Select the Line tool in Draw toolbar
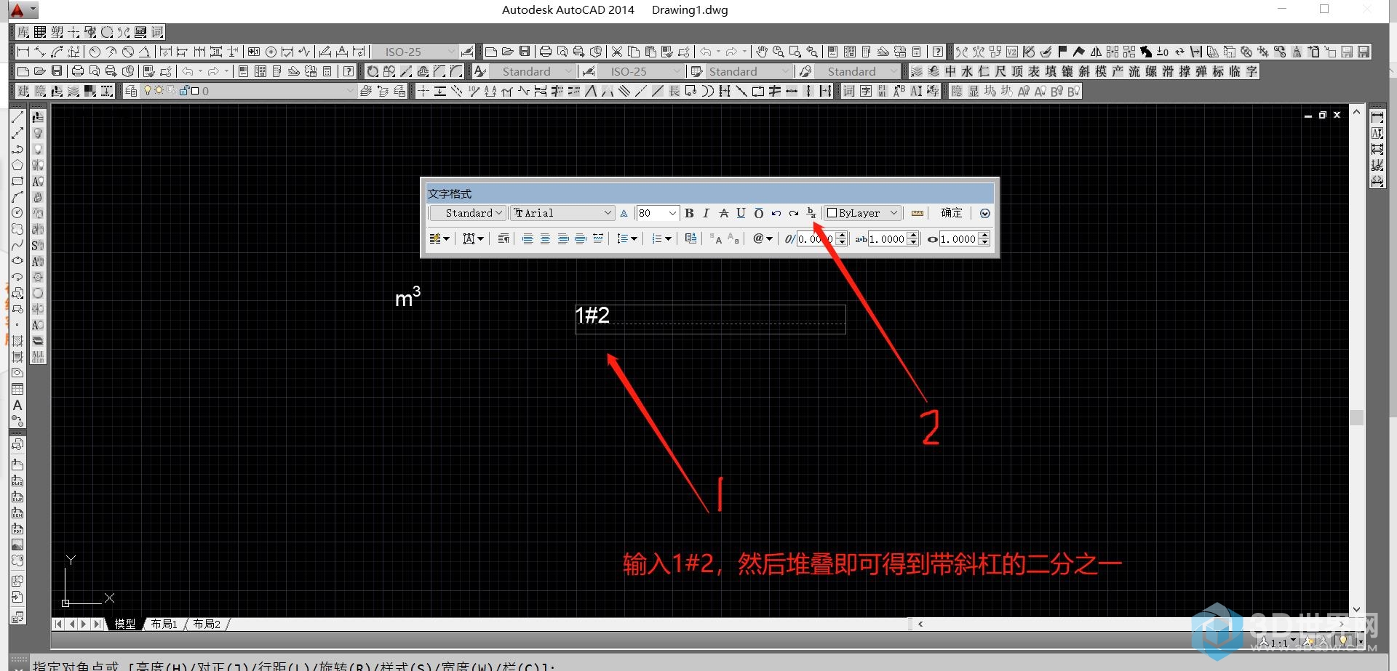The image size is (1397, 671). 17,117
